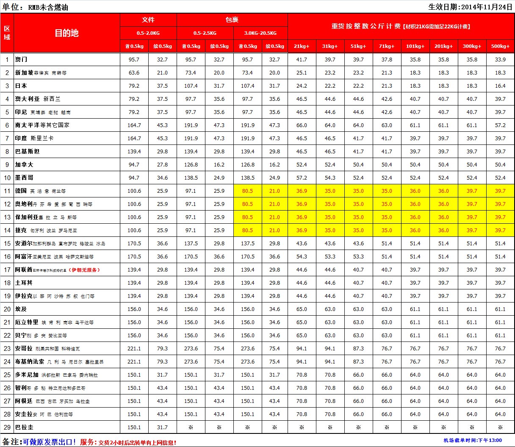Select the 101kg+ column header

tap(415, 46)
